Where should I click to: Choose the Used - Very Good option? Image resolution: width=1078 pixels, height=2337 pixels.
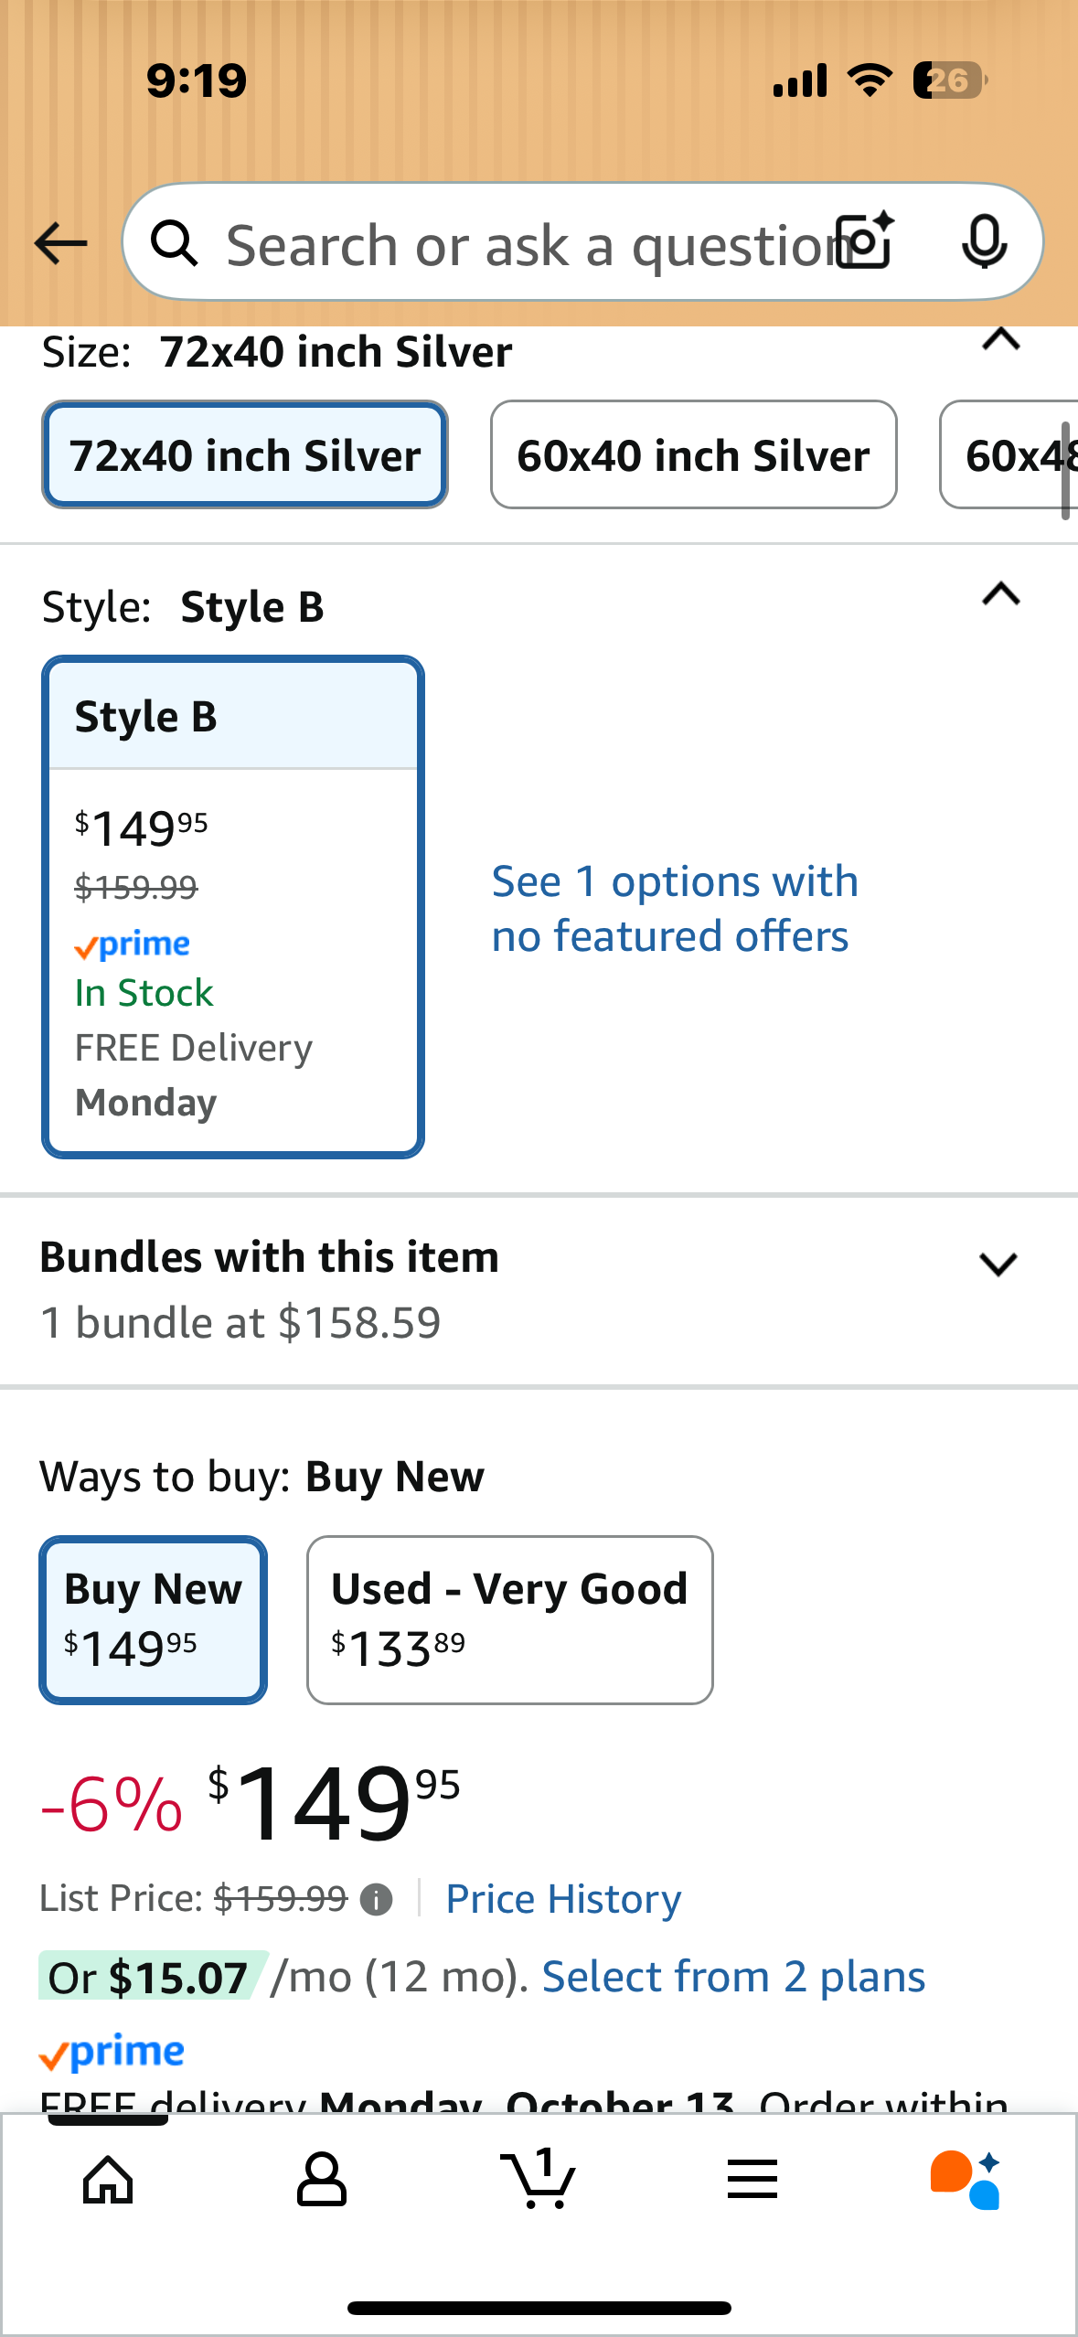[x=509, y=1619]
